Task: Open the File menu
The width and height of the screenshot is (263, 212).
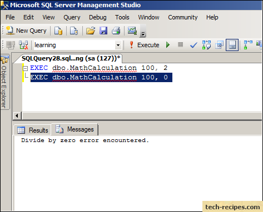Action: pos(10,17)
